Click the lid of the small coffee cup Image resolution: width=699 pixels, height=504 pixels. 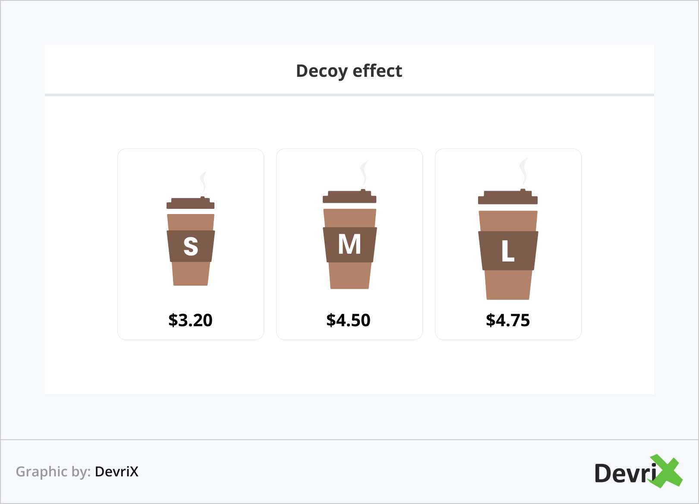click(190, 204)
